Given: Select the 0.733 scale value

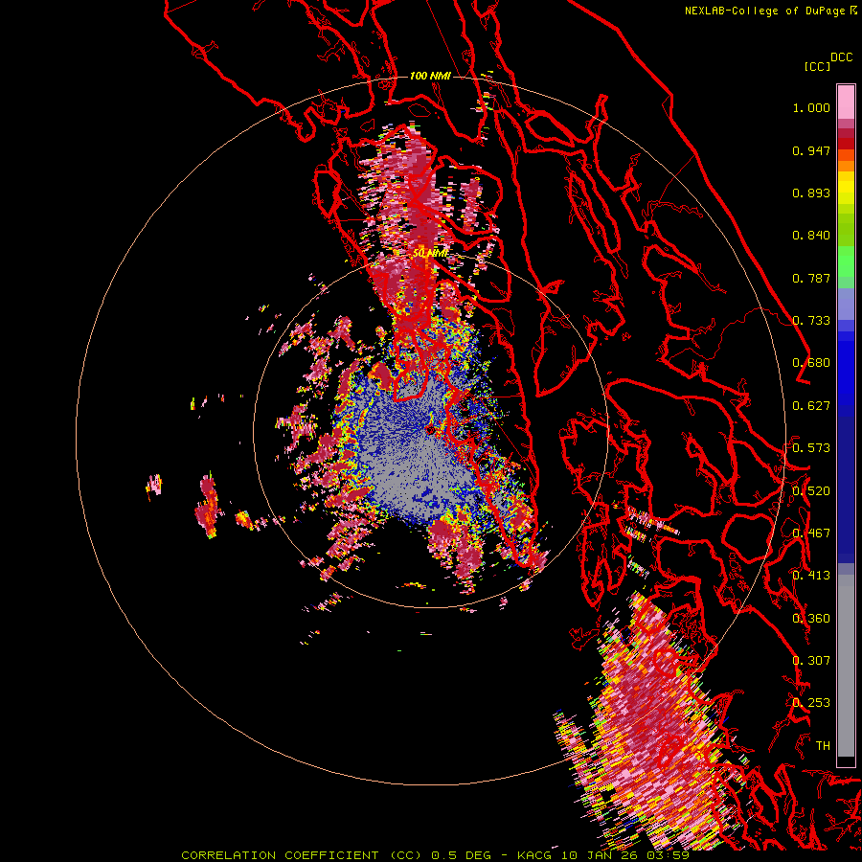Looking at the screenshot, I should click(811, 321).
